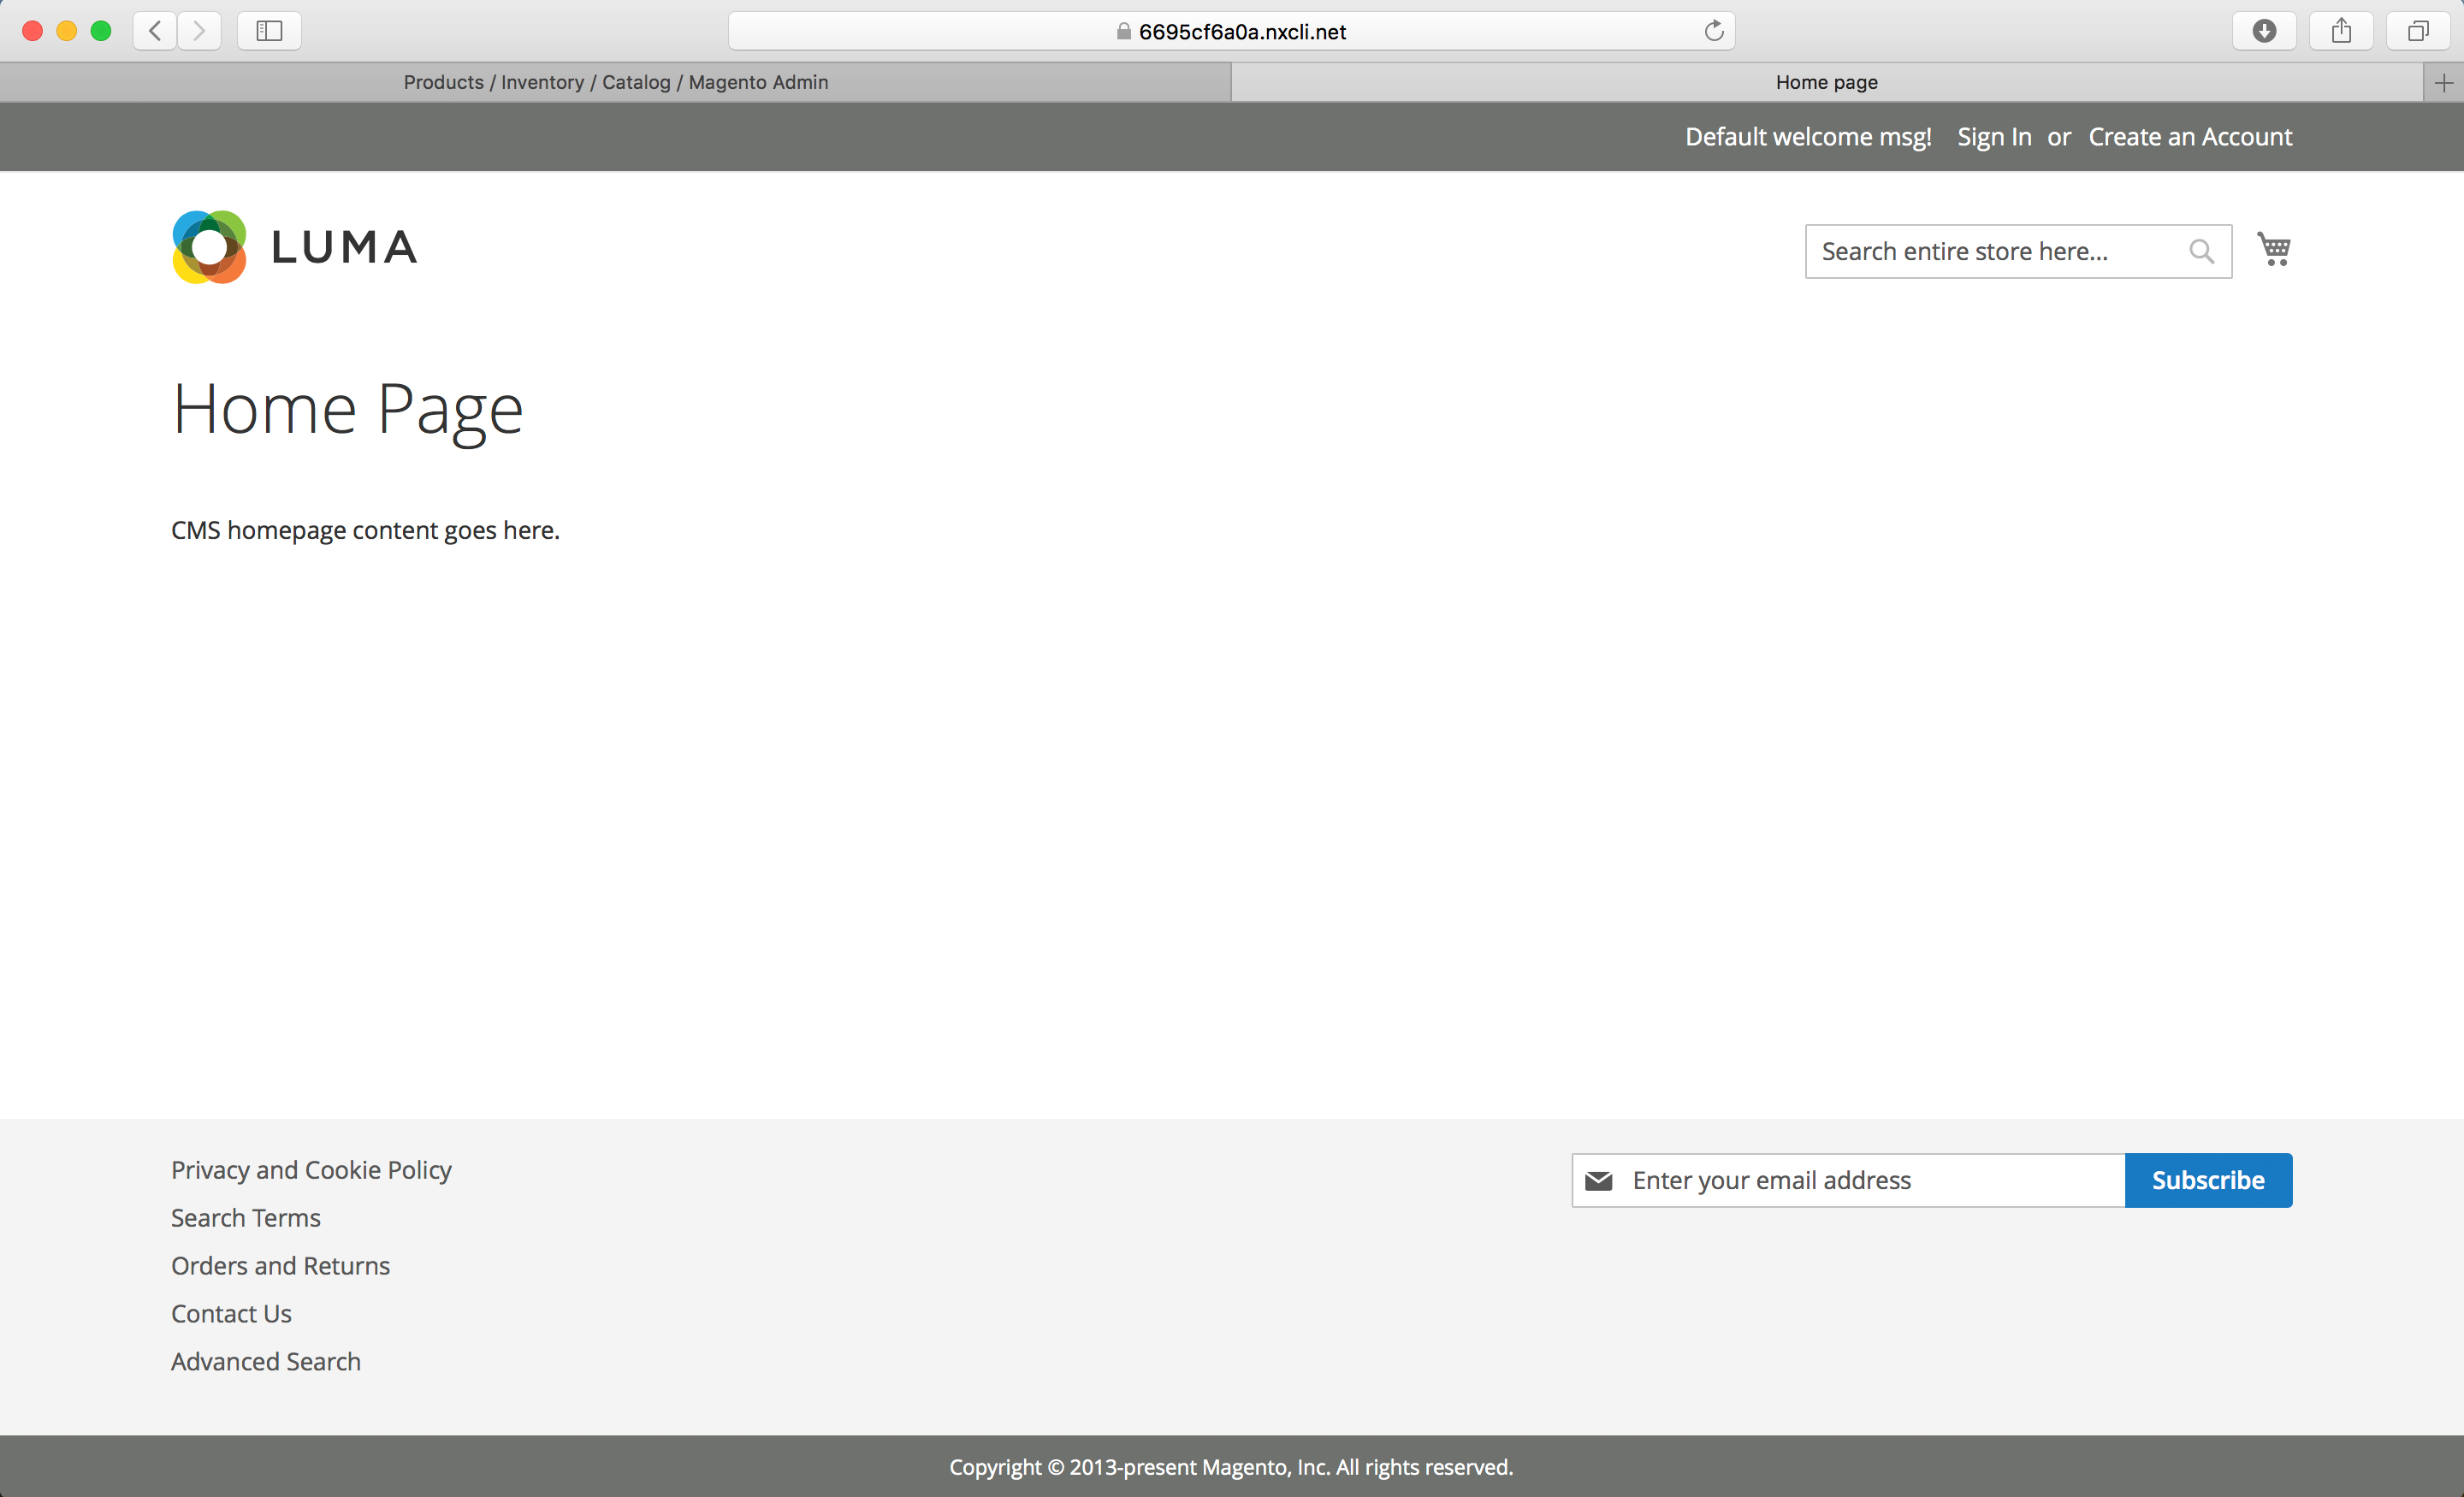Image resolution: width=2464 pixels, height=1497 pixels.
Task: Click the envelope icon in newsletter field
Action: tap(1599, 1181)
